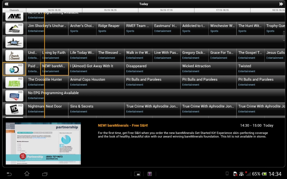Tap the next day double-arrow icon

coord(281,4)
